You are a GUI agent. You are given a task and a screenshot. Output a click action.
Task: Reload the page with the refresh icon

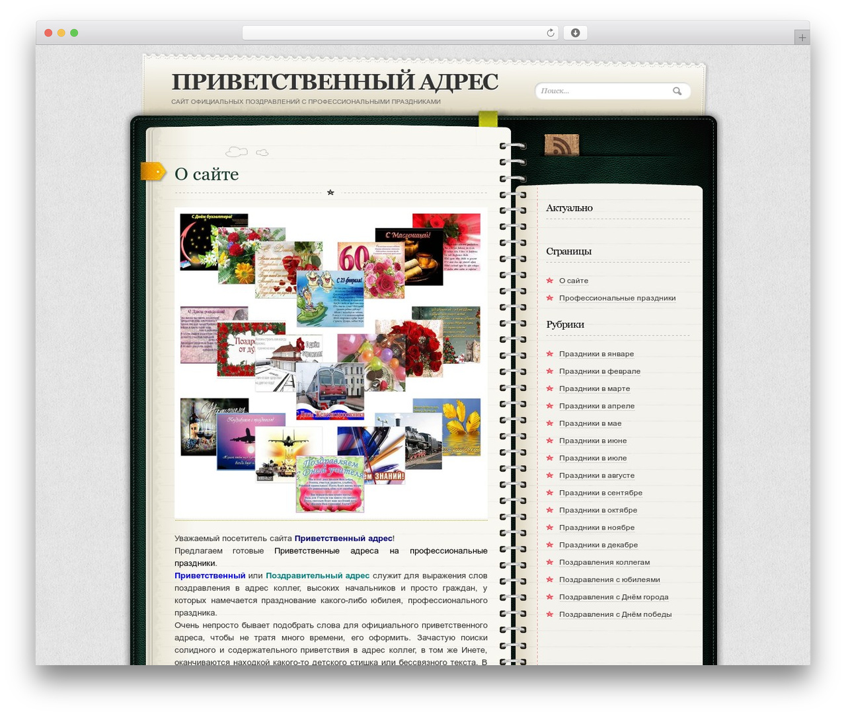[x=550, y=33]
